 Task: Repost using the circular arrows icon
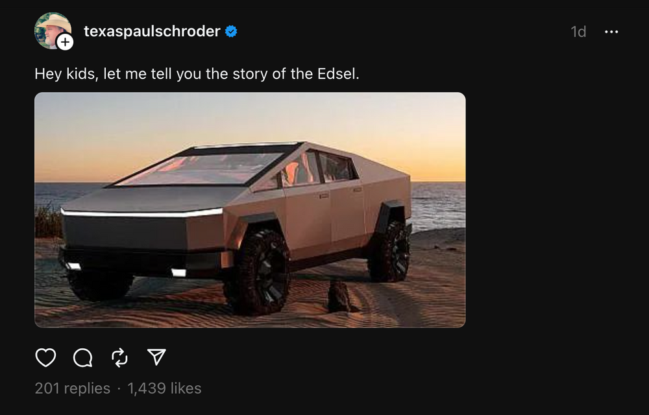click(119, 357)
